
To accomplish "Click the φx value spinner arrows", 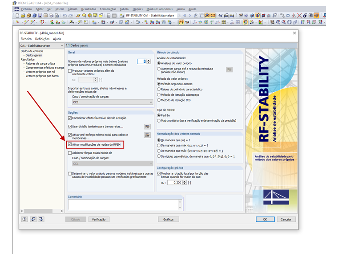I will (x=185, y=183).
